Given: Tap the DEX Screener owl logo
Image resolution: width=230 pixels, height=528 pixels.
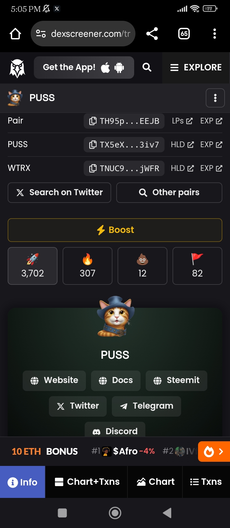Looking at the screenshot, I should click(x=17, y=68).
